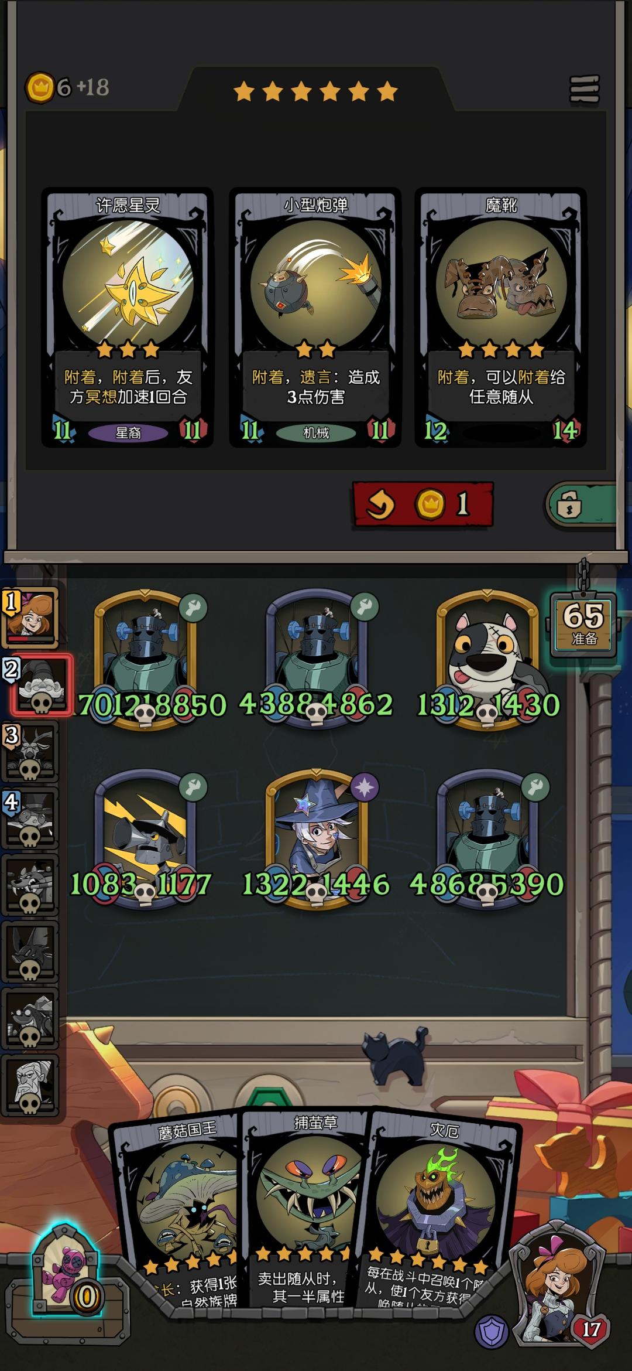
Task: Select the 许愿星灵 shop card
Action: point(128,318)
